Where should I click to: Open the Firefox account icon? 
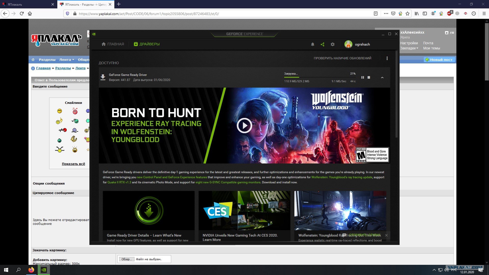click(433, 13)
